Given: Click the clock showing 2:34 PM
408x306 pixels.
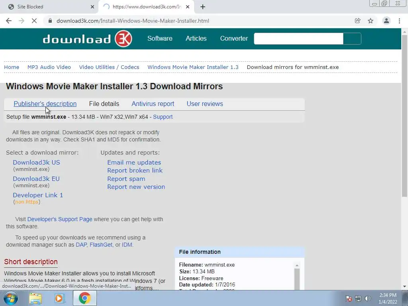Looking at the screenshot, I should [388, 298].
